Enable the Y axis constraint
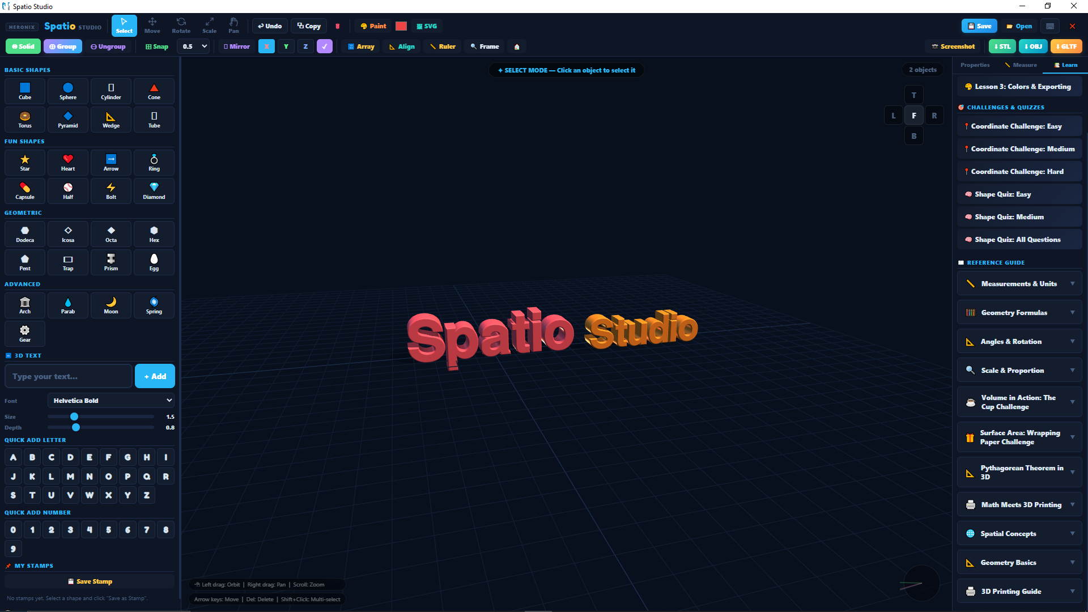Image resolution: width=1088 pixels, height=612 pixels. click(x=286, y=46)
